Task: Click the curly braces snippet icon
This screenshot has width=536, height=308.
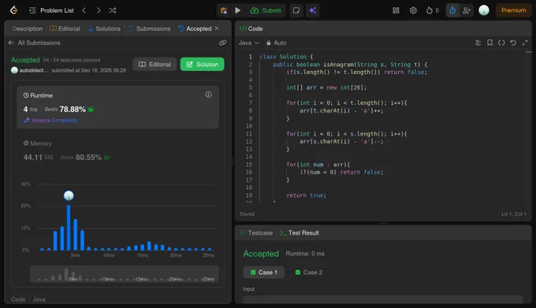Action: tap(501, 43)
